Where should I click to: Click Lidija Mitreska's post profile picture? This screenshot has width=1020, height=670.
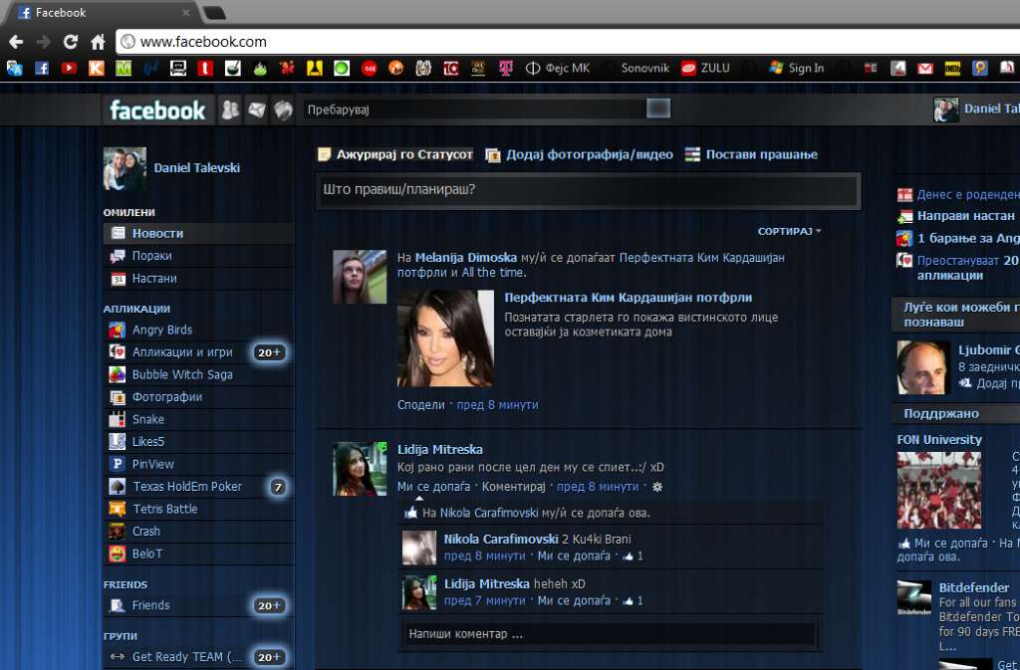click(x=360, y=469)
